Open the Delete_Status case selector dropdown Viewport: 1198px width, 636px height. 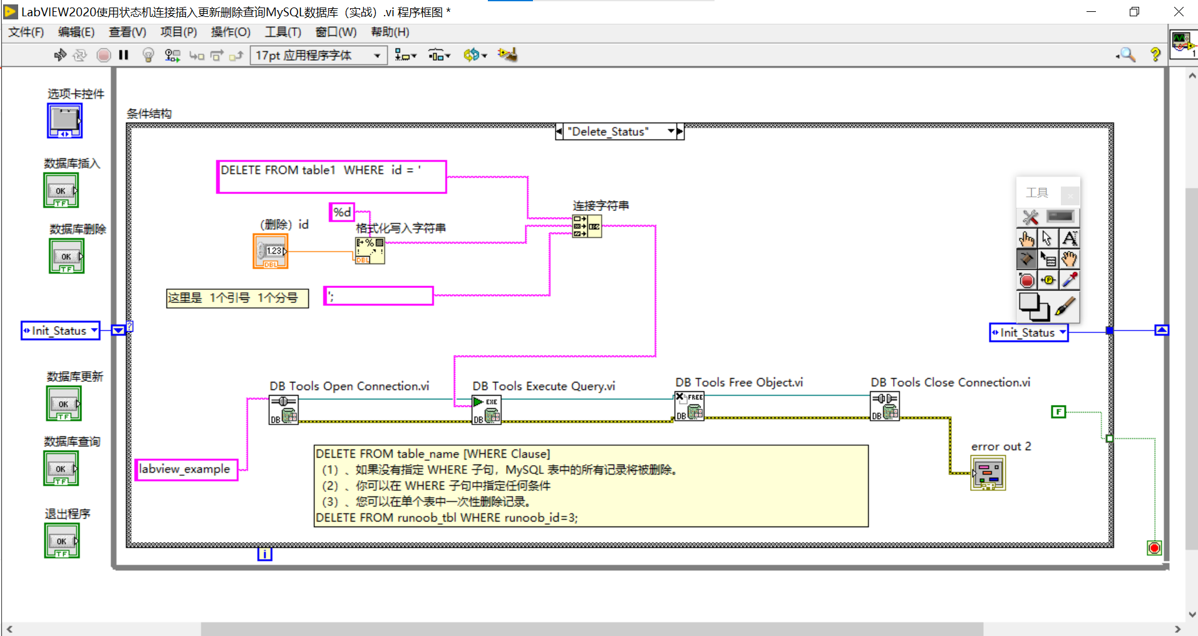[671, 131]
